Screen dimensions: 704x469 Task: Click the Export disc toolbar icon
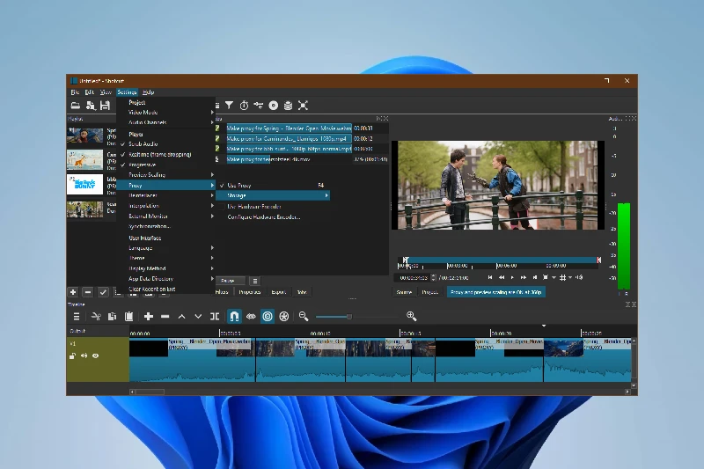click(x=274, y=106)
